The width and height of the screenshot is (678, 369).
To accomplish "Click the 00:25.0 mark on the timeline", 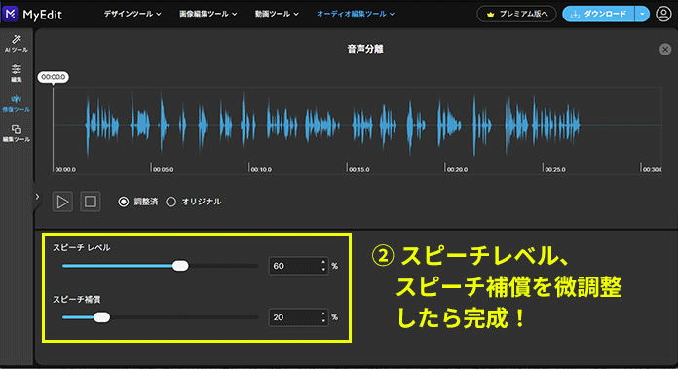I will [x=554, y=169].
